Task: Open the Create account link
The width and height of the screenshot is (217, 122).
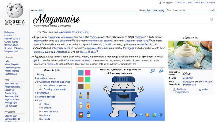Action: 201,2
